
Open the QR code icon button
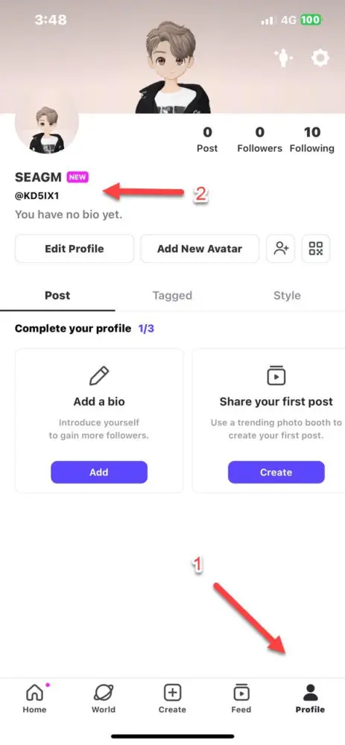click(x=316, y=249)
